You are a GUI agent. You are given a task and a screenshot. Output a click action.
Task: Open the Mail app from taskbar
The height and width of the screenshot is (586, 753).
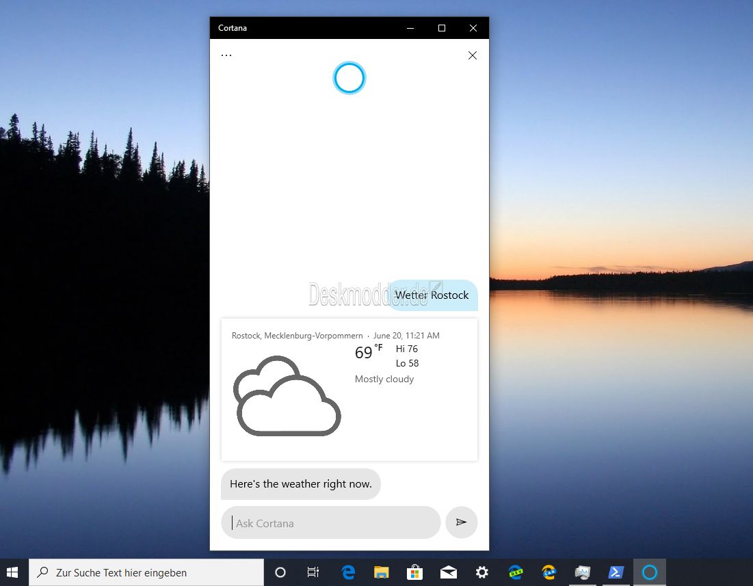(448, 572)
